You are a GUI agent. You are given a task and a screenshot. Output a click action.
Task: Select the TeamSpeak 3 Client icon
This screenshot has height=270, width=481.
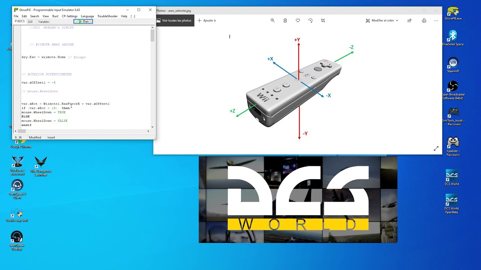(17, 189)
